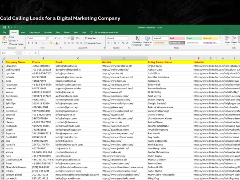Click Decrease Font Size icon
Screen dimensions: 240x180
[x=59, y=38]
